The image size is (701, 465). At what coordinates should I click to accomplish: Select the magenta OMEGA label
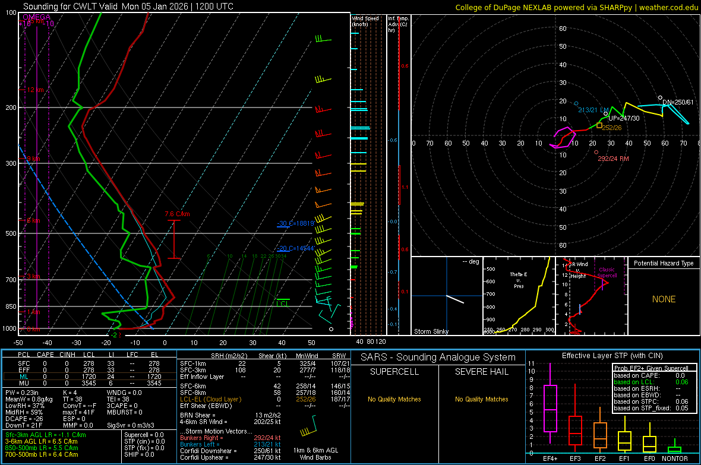point(37,17)
